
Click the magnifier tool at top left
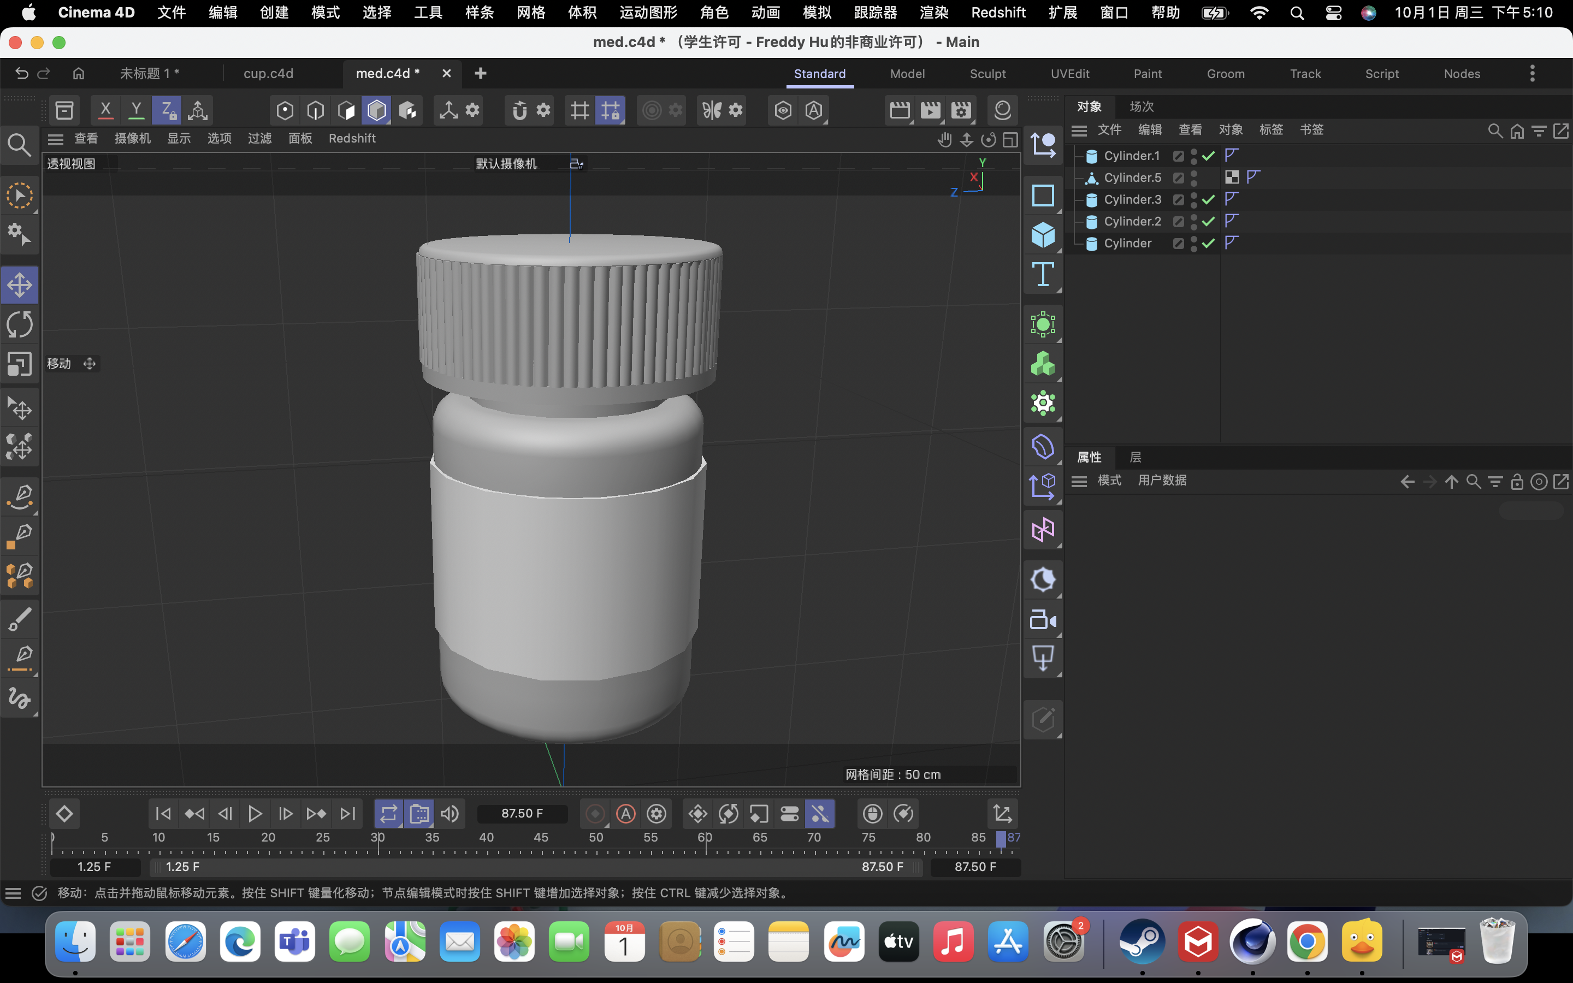[19, 144]
